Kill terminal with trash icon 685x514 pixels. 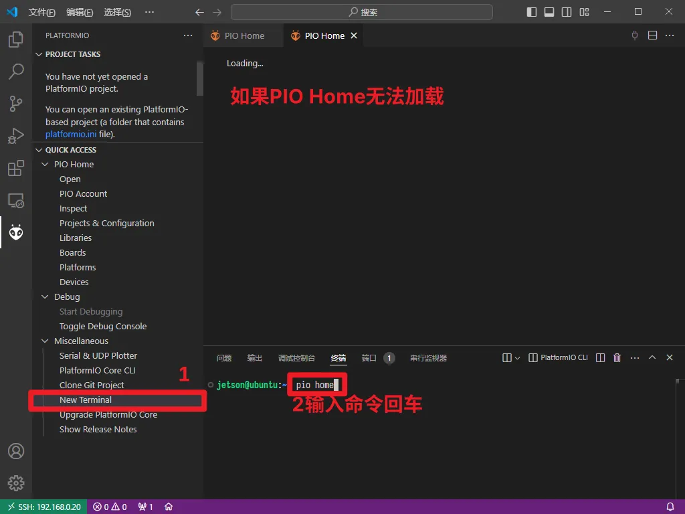click(x=617, y=357)
